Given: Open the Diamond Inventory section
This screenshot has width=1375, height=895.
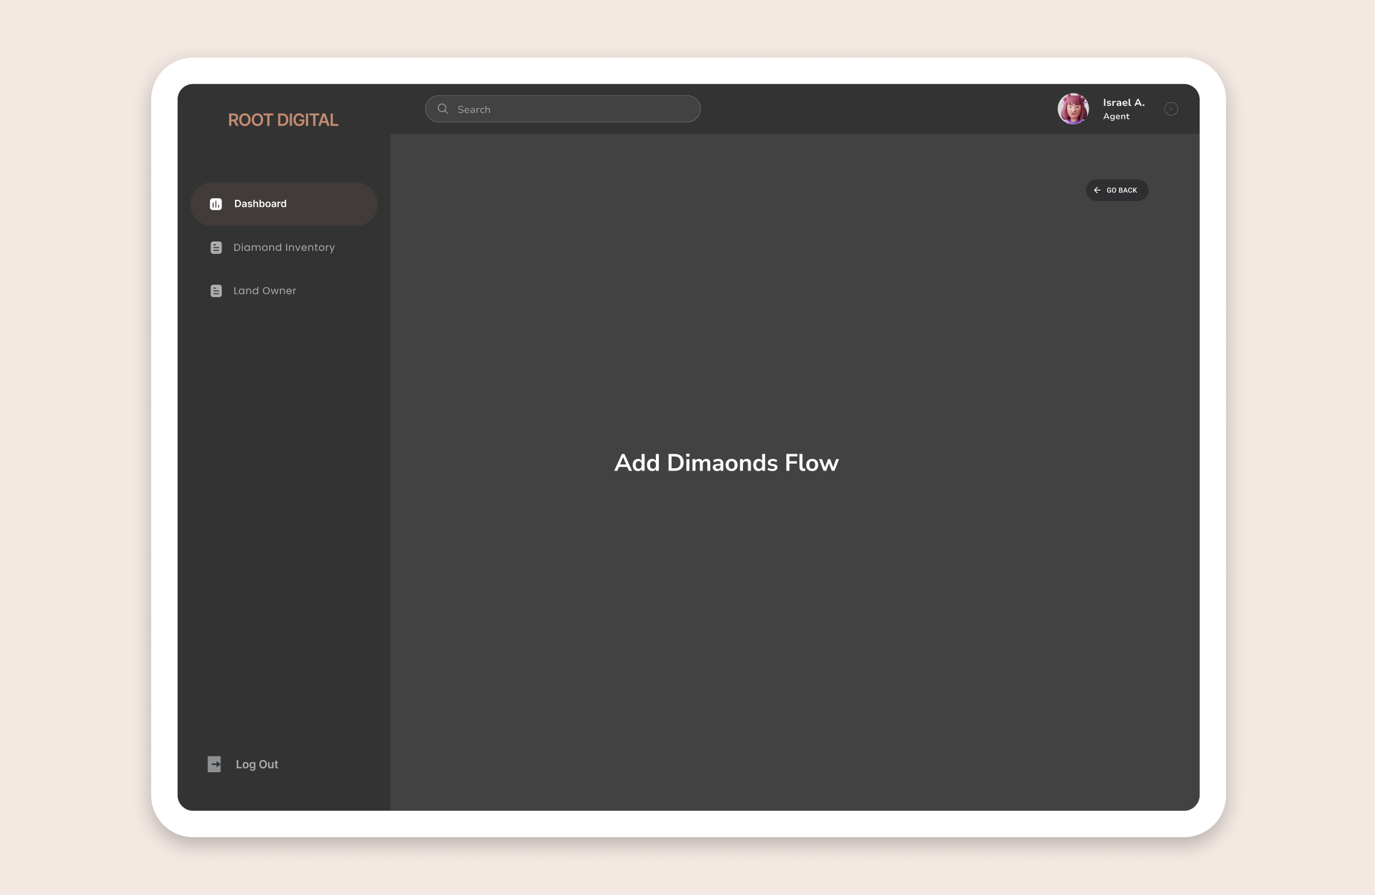Looking at the screenshot, I should pyautogui.click(x=284, y=248).
